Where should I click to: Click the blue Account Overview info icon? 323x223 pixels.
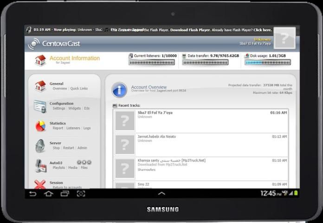coord(119,90)
